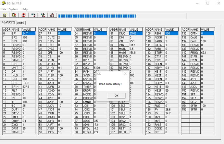The width and height of the screenshot is (224, 144).
Task: Click the OUT2 parameter name cell
Action: tap(52, 37)
